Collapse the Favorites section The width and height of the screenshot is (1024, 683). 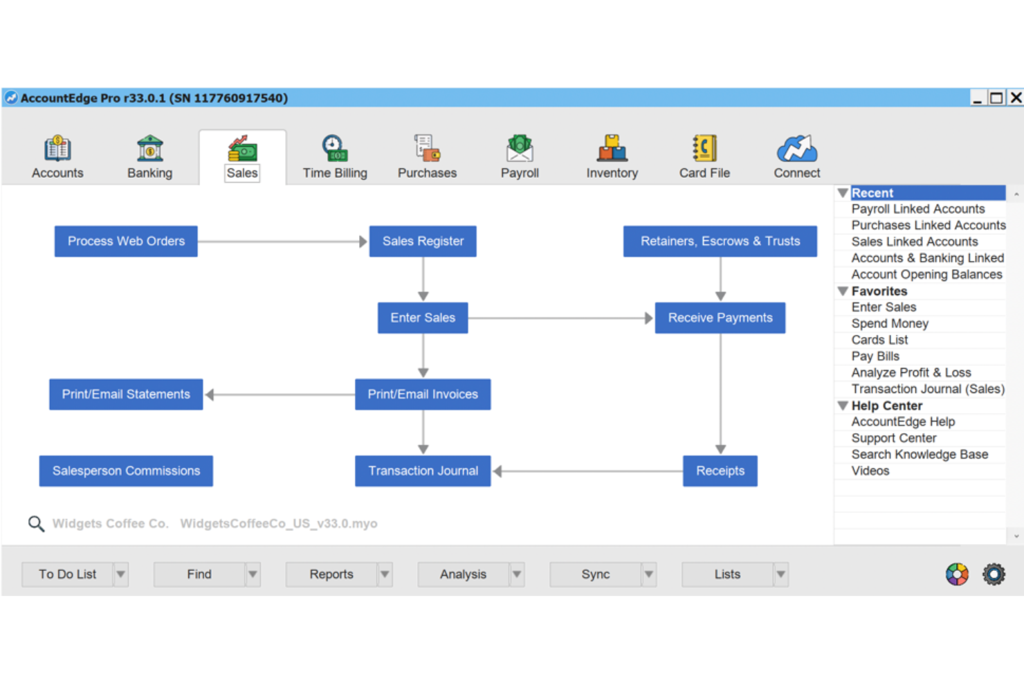[x=843, y=291]
